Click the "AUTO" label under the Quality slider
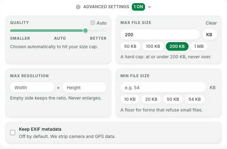The height and width of the screenshot is (149, 227). coord(60,38)
